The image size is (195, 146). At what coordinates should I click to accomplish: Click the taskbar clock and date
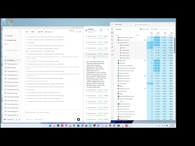tap(172, 126)
